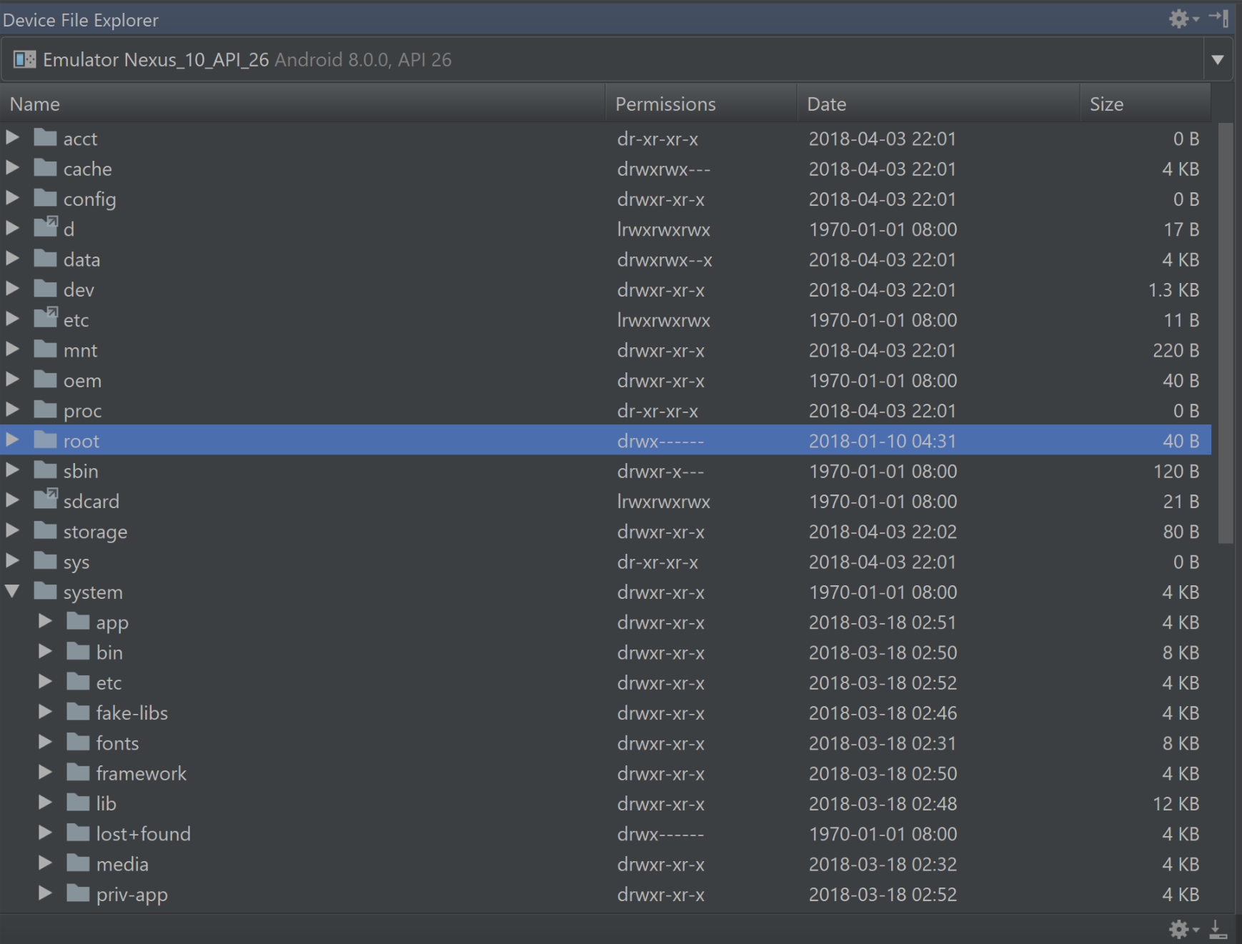Click root's drwx------ permissions cell
Screen dimensions: 1242x944
click(x=660, y=441)
